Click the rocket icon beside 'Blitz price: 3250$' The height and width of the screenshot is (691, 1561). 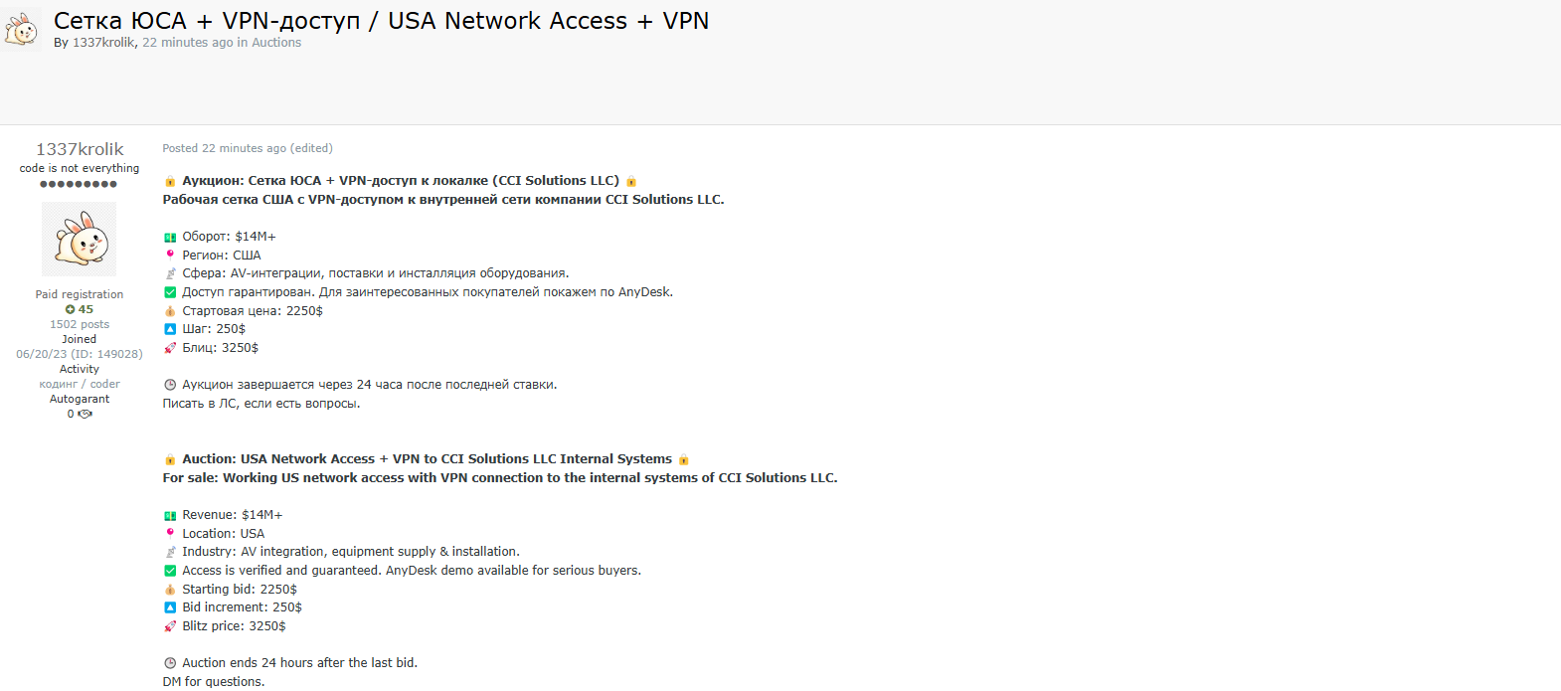click(x=170, y=626)
